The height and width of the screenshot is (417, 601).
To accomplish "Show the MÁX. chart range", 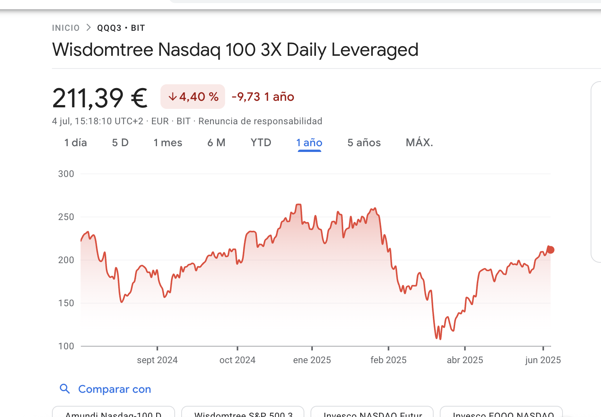I will coord(419,143).
